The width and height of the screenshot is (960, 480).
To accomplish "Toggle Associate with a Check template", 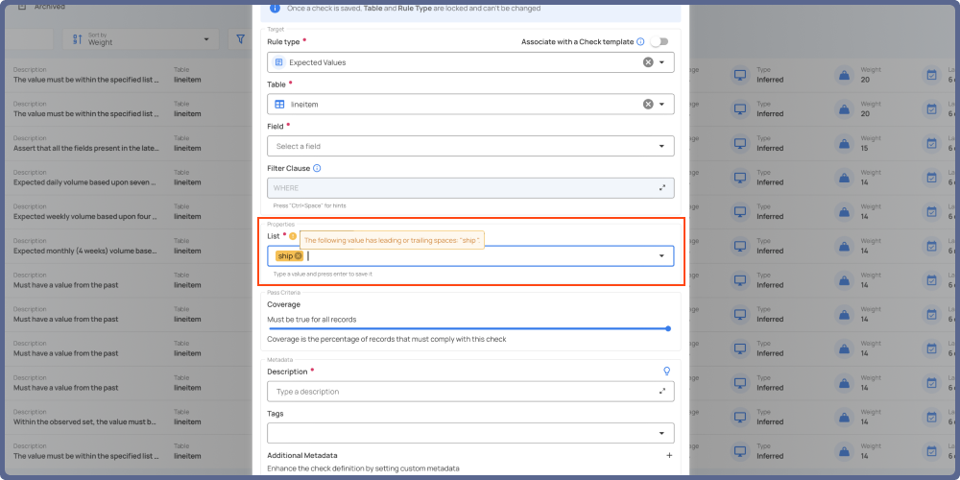I will click(x=659, y=42).
